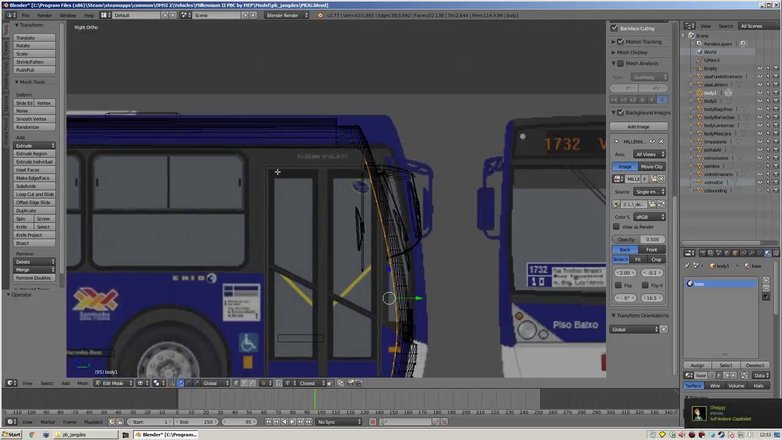
Task: Open the Render properties tab icon
Action: pos(703,253)
